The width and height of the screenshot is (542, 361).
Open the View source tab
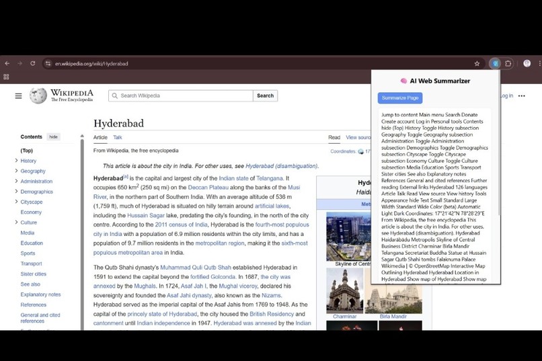point(358,137)
